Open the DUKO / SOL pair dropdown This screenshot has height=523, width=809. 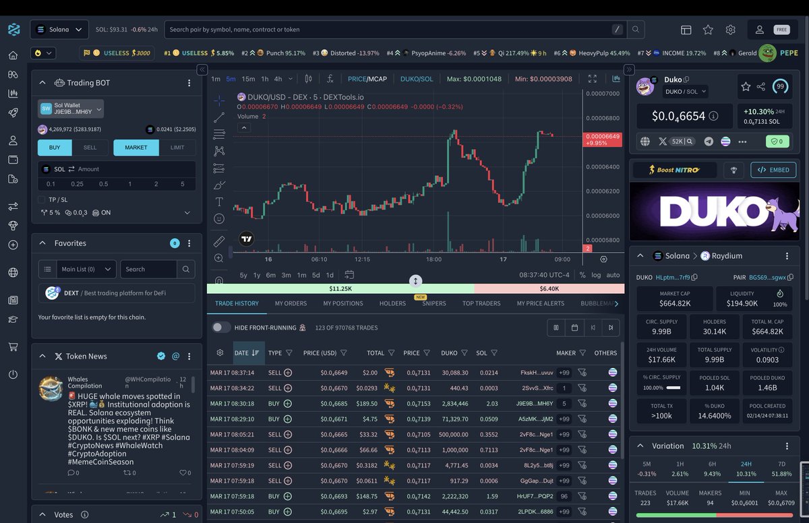point(686,91)
